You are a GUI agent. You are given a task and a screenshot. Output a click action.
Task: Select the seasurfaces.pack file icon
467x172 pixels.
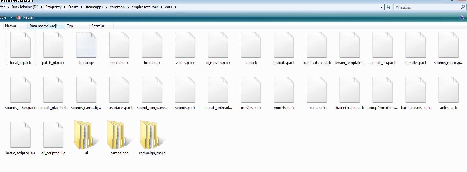tap(119, 90)
